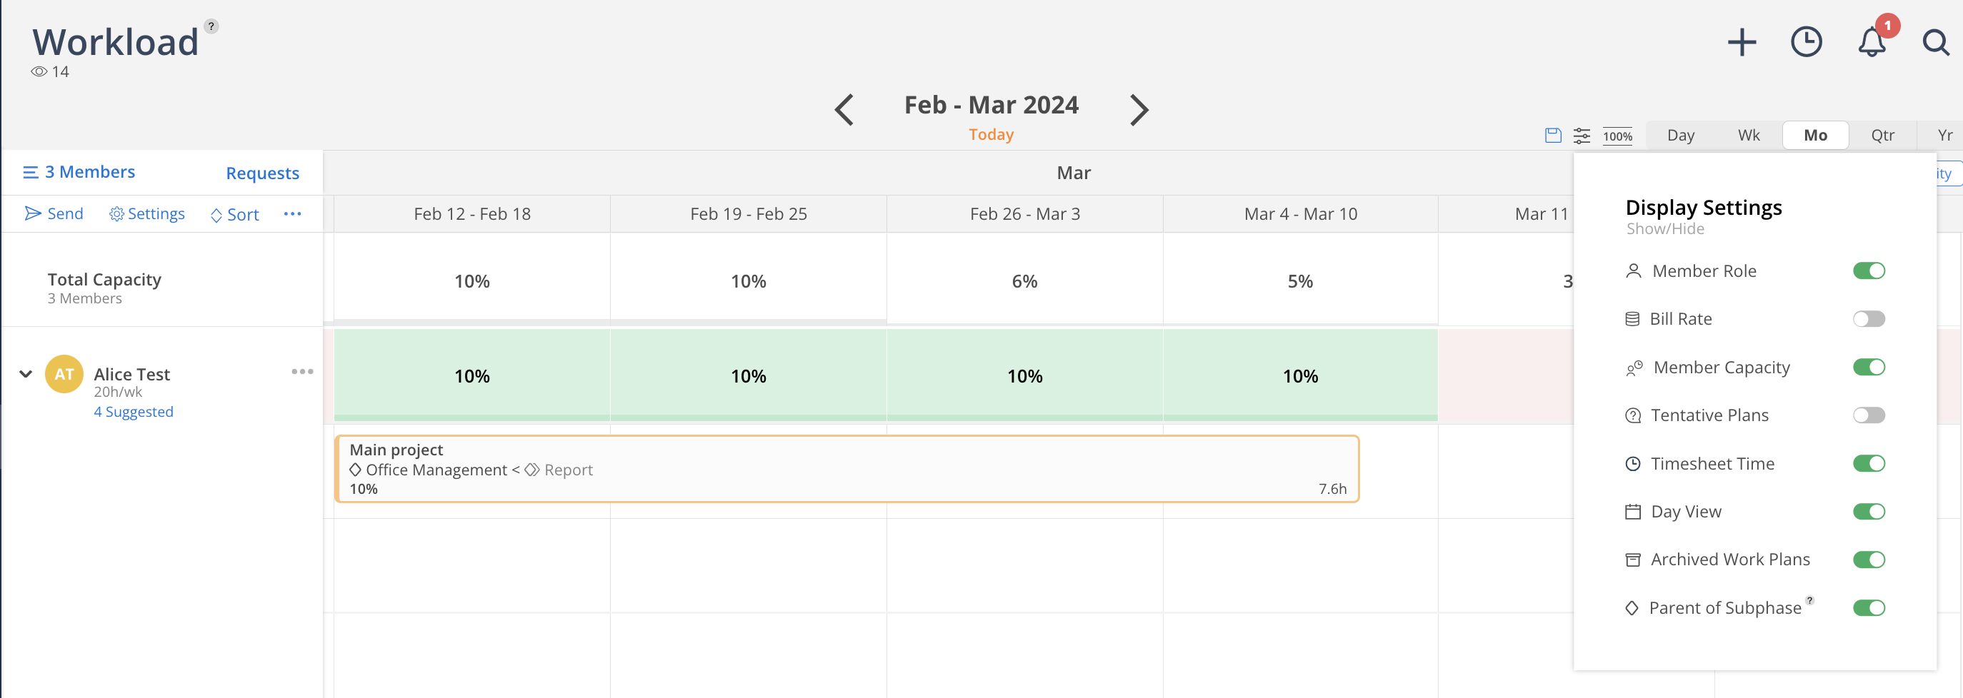Click the Sort icon next to Settings

[216, 216]
